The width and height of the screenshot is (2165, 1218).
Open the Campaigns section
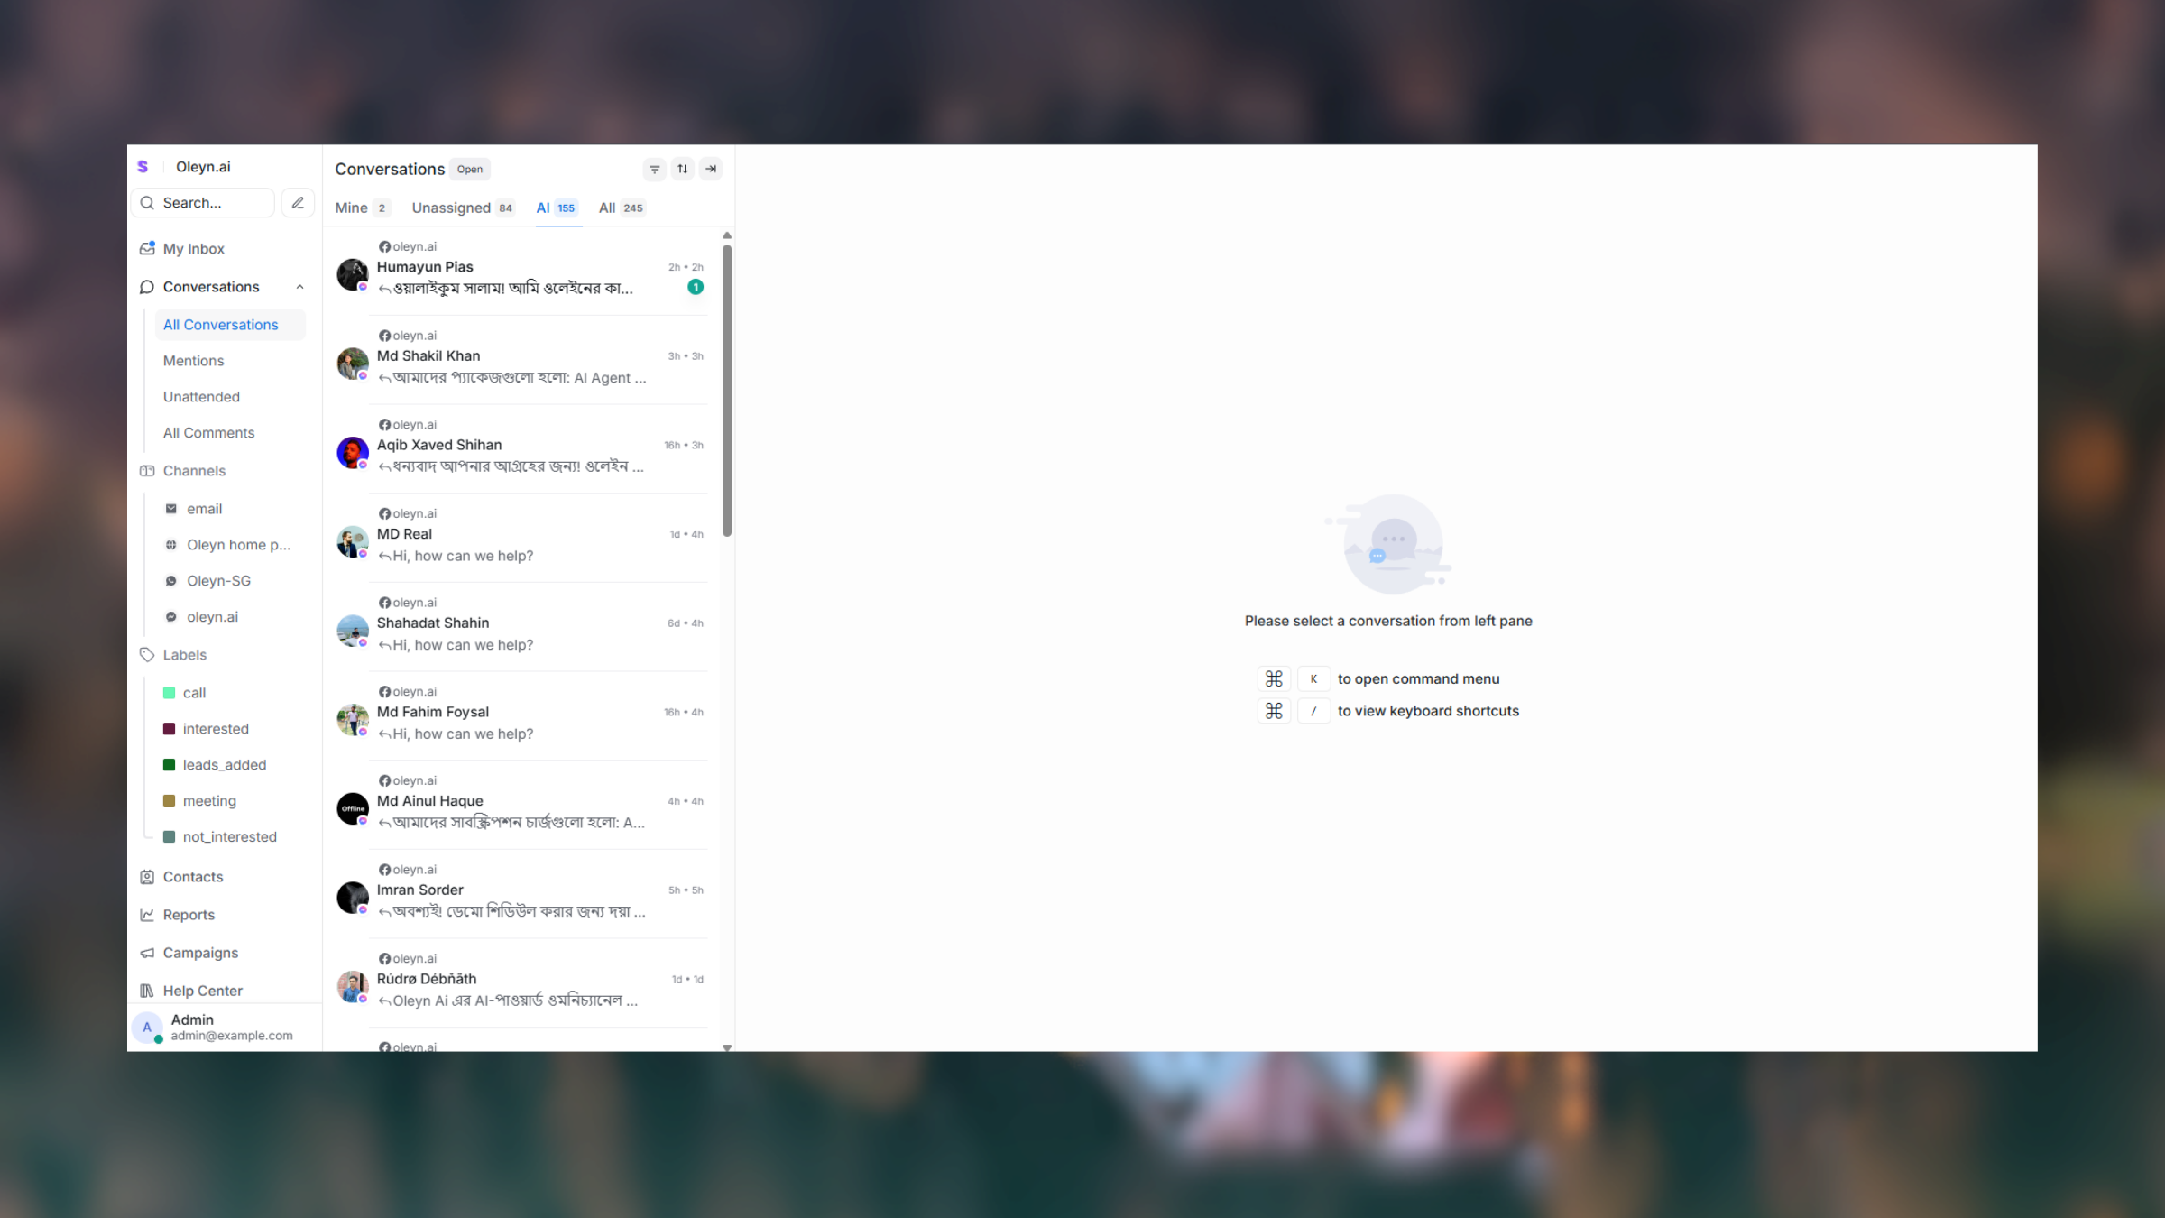click(x=200, y=952)
